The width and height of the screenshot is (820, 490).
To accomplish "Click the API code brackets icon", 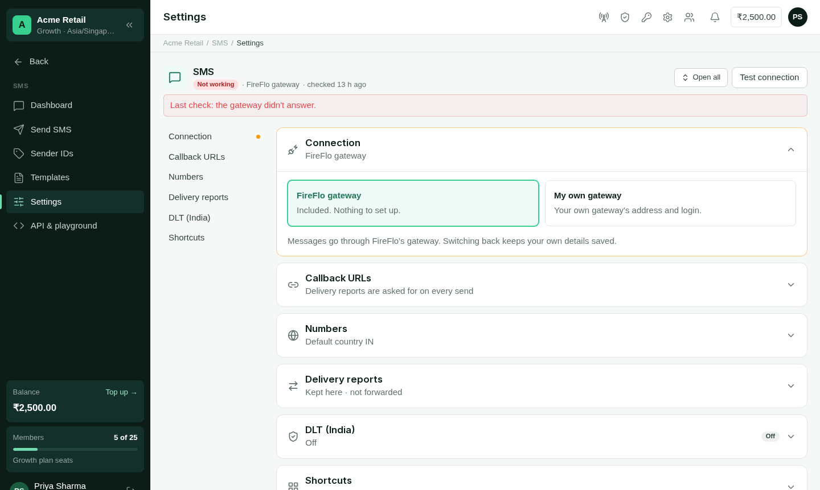I will pyautogui.click(x=19, y=226).
